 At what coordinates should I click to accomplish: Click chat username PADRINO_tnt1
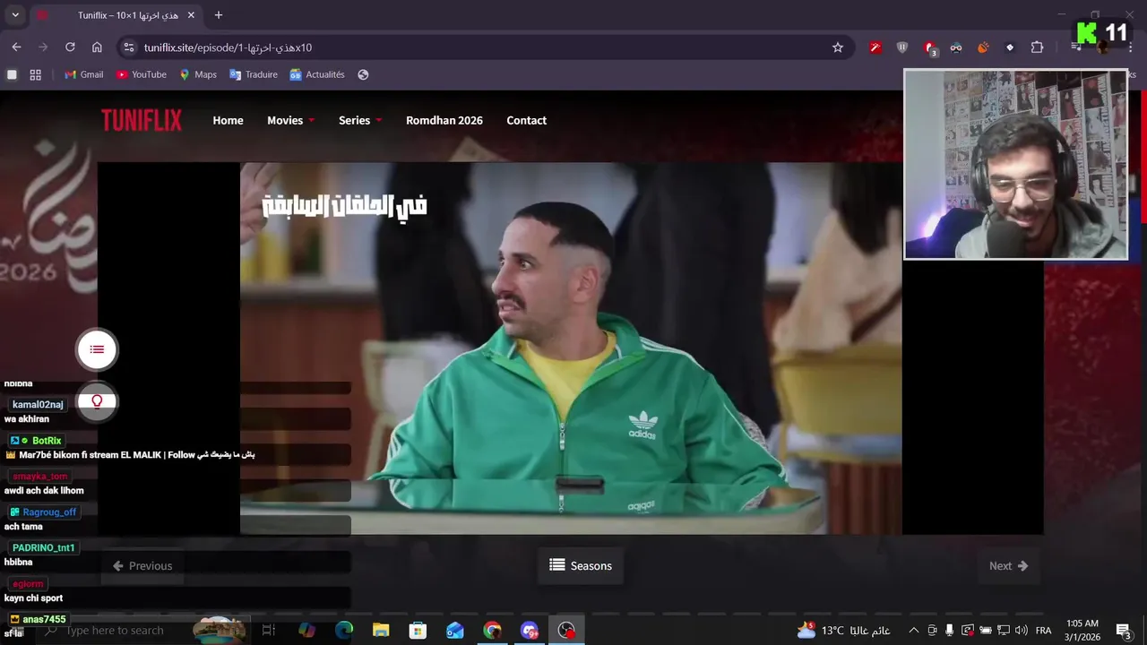click(44, 548)
